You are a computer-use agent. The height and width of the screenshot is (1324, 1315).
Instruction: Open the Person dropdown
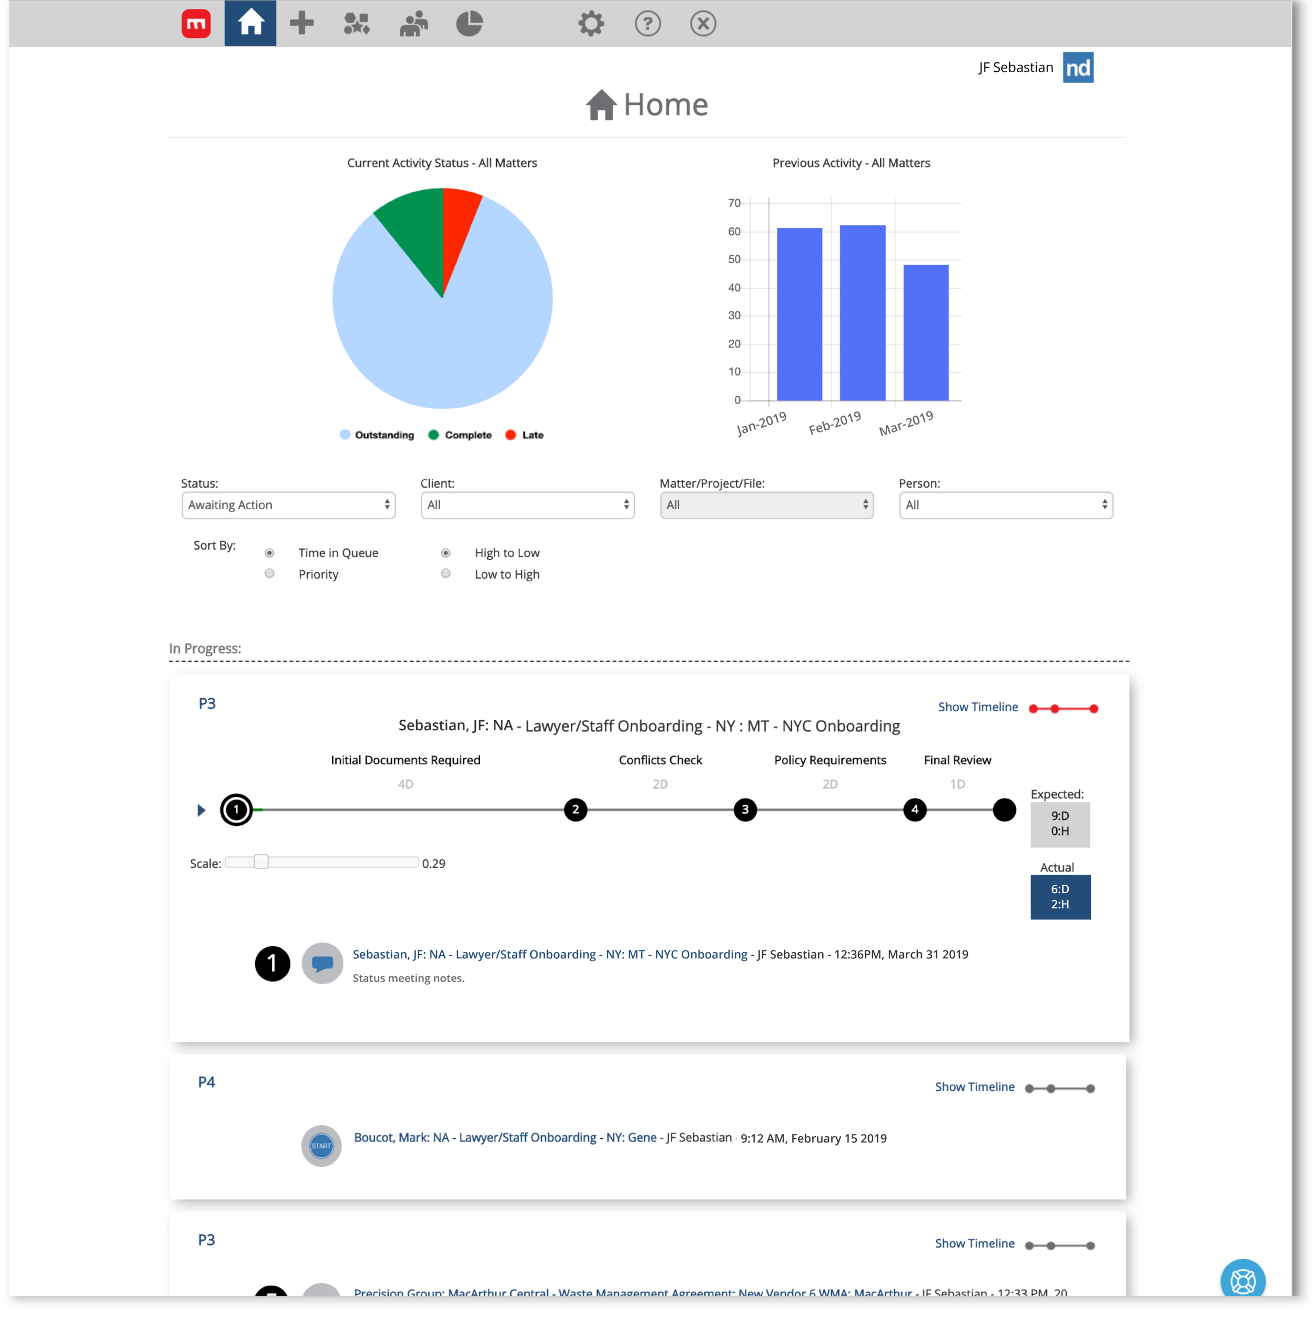tap(1006, 504)
